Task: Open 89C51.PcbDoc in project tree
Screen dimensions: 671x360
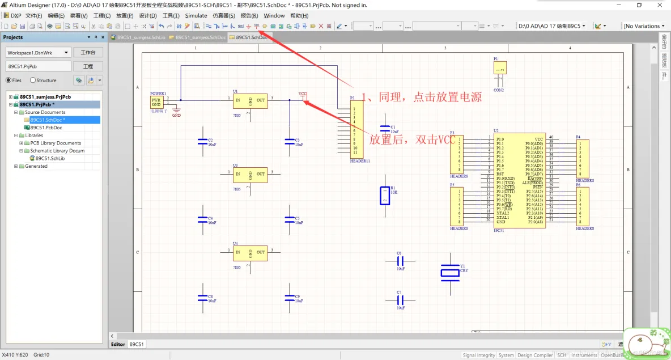Action: point(46,128)
